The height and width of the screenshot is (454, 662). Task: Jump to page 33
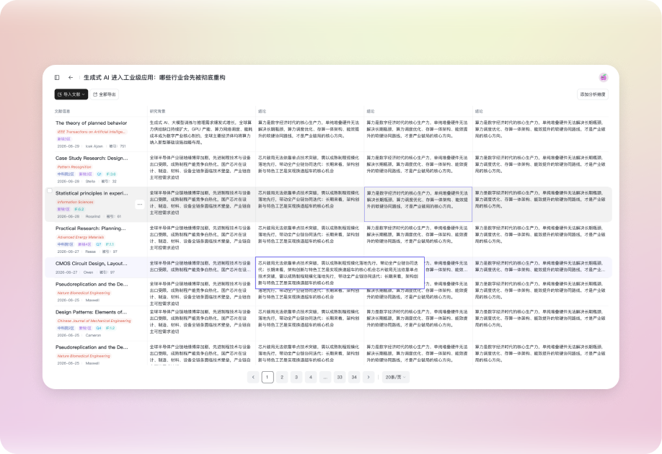pos(340,377)
